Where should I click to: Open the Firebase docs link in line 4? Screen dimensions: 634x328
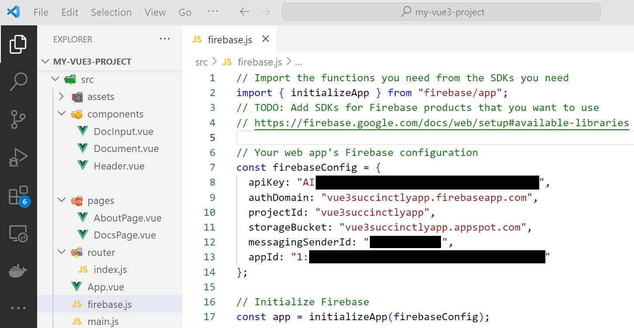pos(441,123)
